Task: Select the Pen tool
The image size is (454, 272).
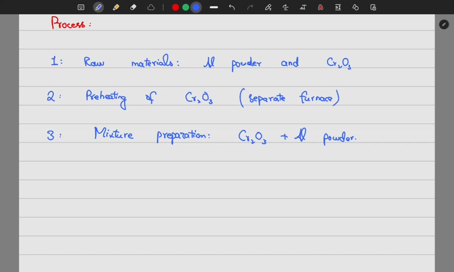Action: [98, 7]
